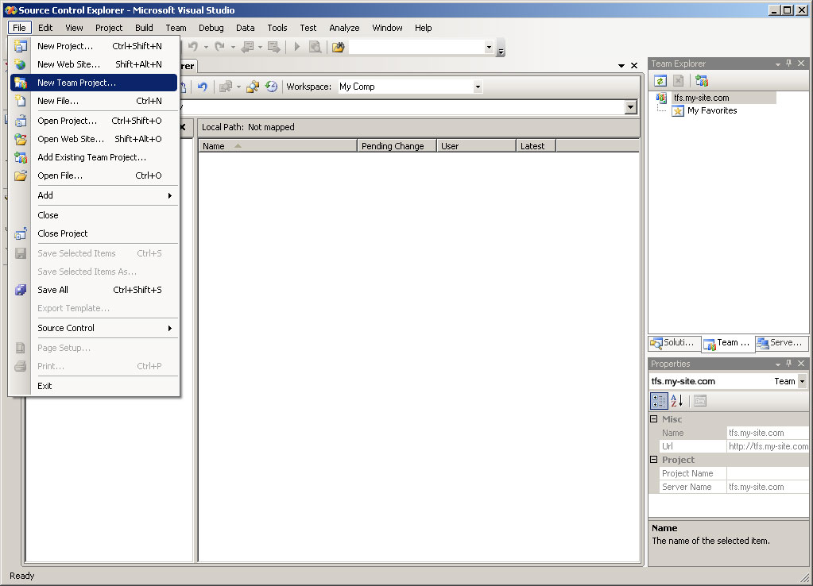Click the Start Debugging play icon
The image size is (813, 586).
[297, 47]
